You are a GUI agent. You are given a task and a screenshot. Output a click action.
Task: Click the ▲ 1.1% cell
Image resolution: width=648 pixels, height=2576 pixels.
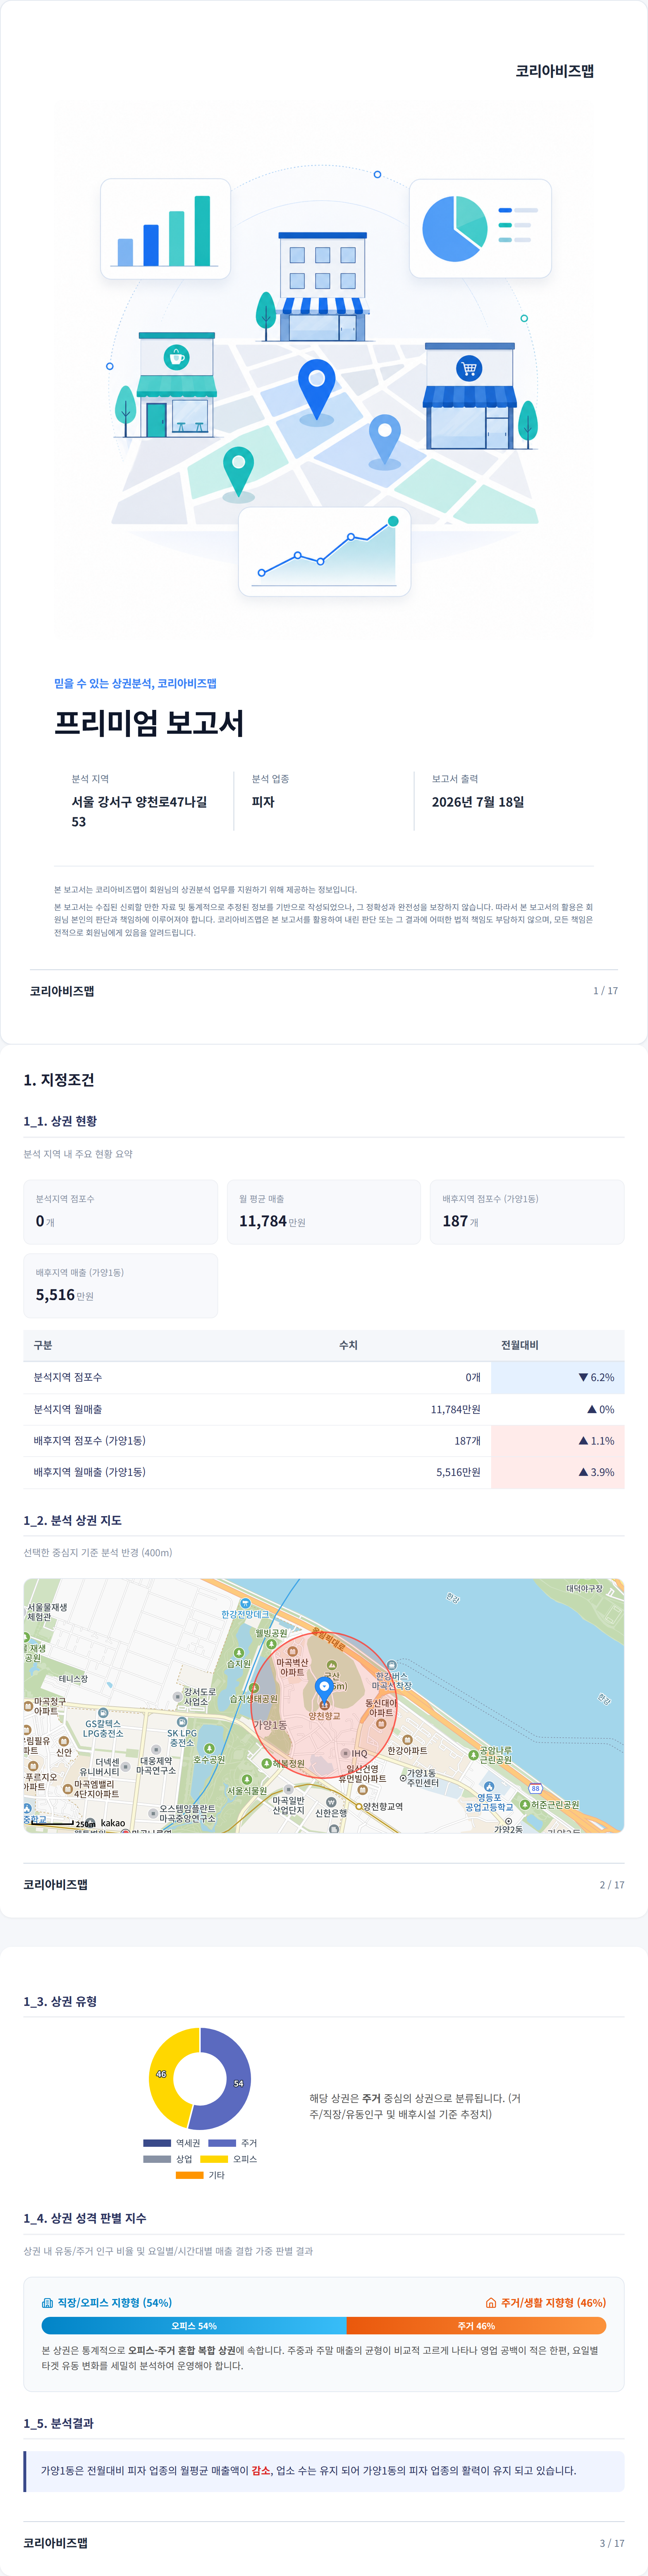pos(558,1441)
